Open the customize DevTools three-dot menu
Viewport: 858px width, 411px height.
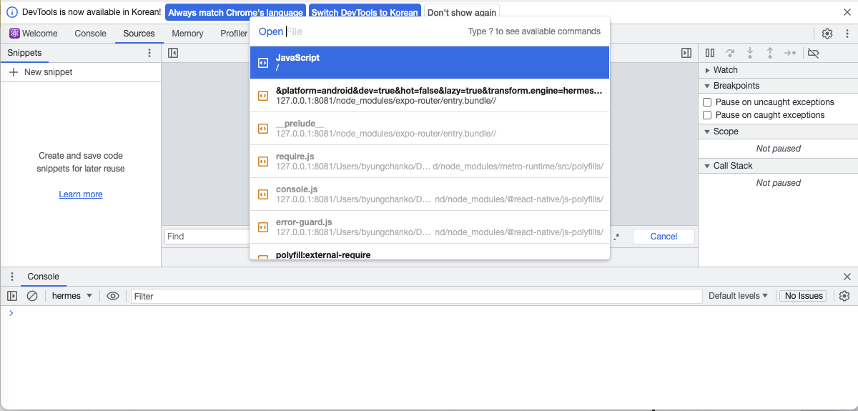(x=846, y=34)
